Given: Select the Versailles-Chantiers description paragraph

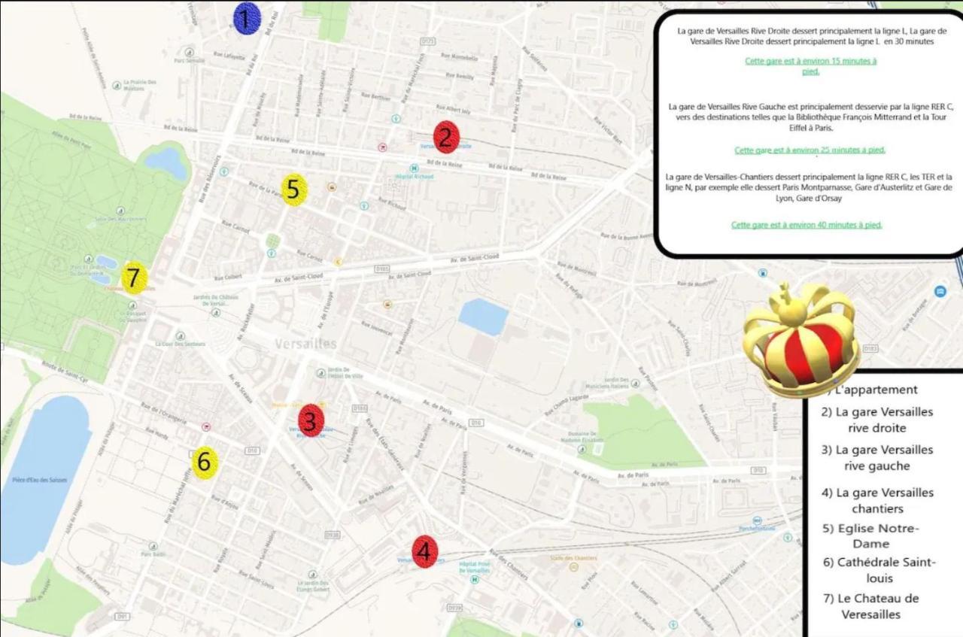Looking at the screenshot, I should pos(809,187).
